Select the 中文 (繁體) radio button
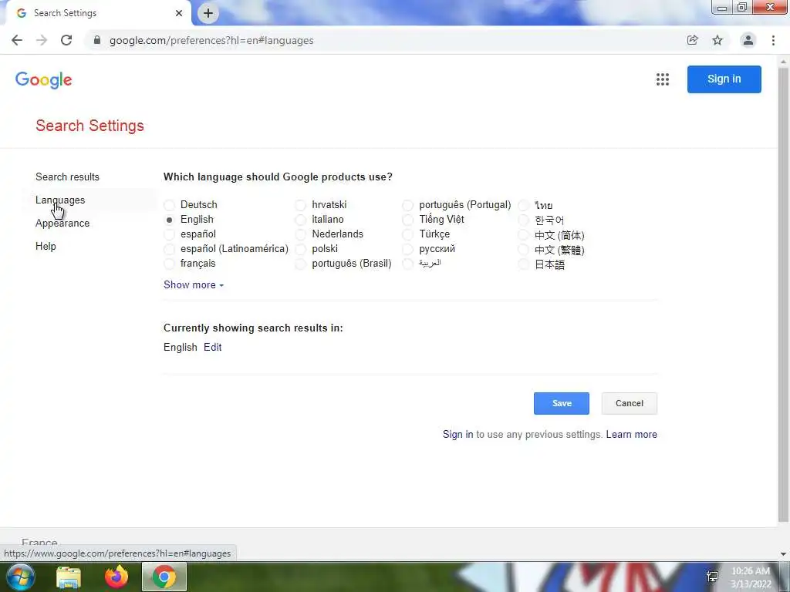The width and height of the screenshot is (790, 592). point(524,250)
